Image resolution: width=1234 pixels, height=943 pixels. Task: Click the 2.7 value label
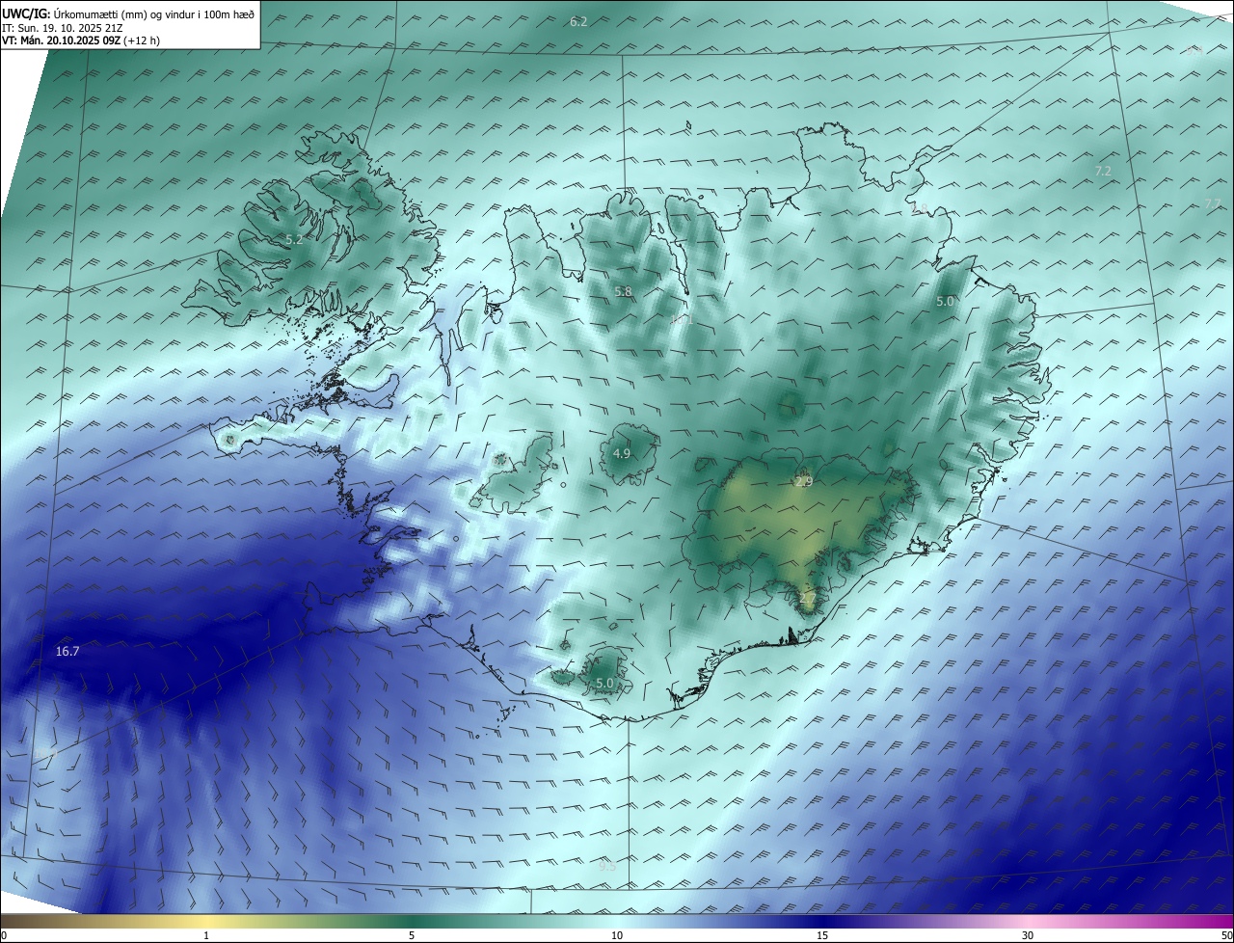[x=808, y=599]
